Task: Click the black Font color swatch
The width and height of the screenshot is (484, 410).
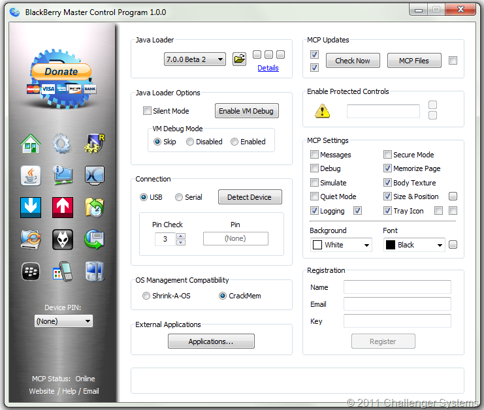Action: tap(391, 245)
